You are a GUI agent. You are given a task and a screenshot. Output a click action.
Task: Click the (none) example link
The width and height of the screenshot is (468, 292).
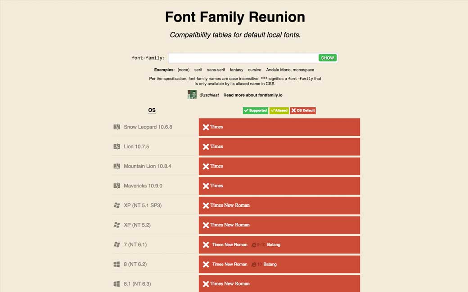click(x=183, y=70)
